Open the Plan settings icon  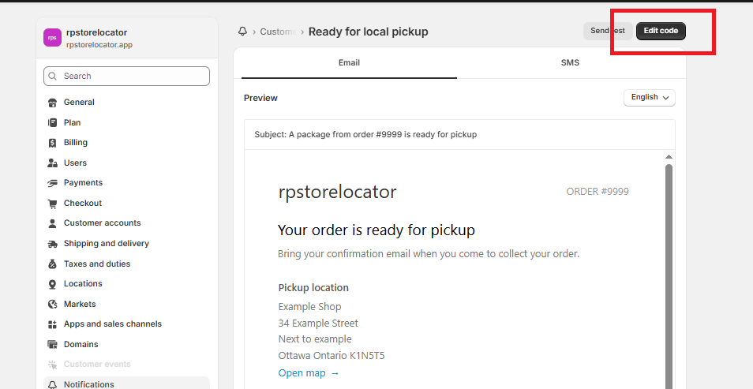click(53, 123)
